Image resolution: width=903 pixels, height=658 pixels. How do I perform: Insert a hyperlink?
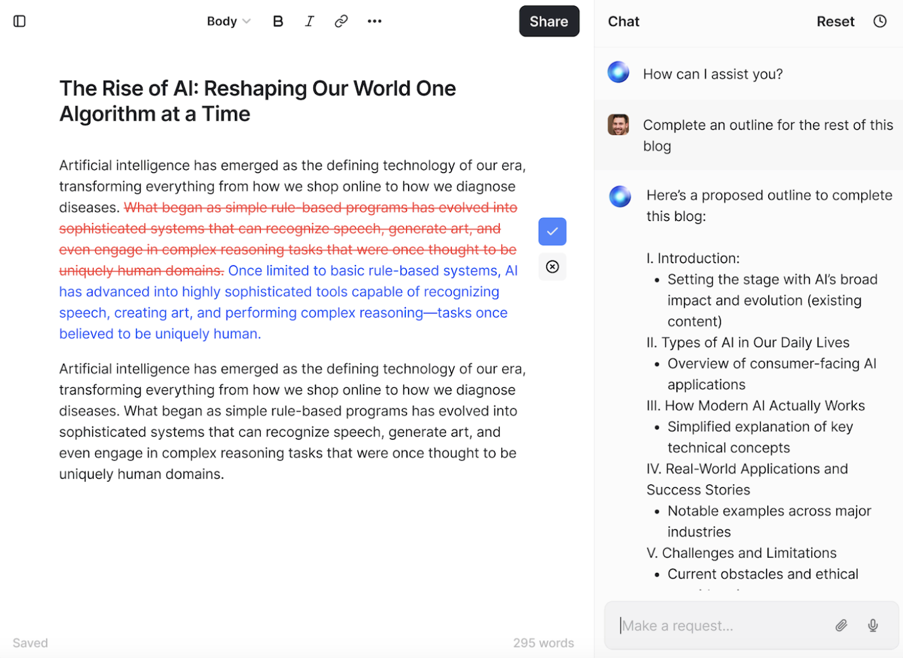click(x=340, y=21)
